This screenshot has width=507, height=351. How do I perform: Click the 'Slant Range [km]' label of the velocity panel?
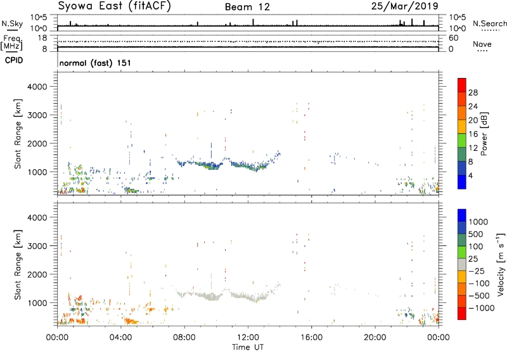pyautogui.click(x=18, y=265)
